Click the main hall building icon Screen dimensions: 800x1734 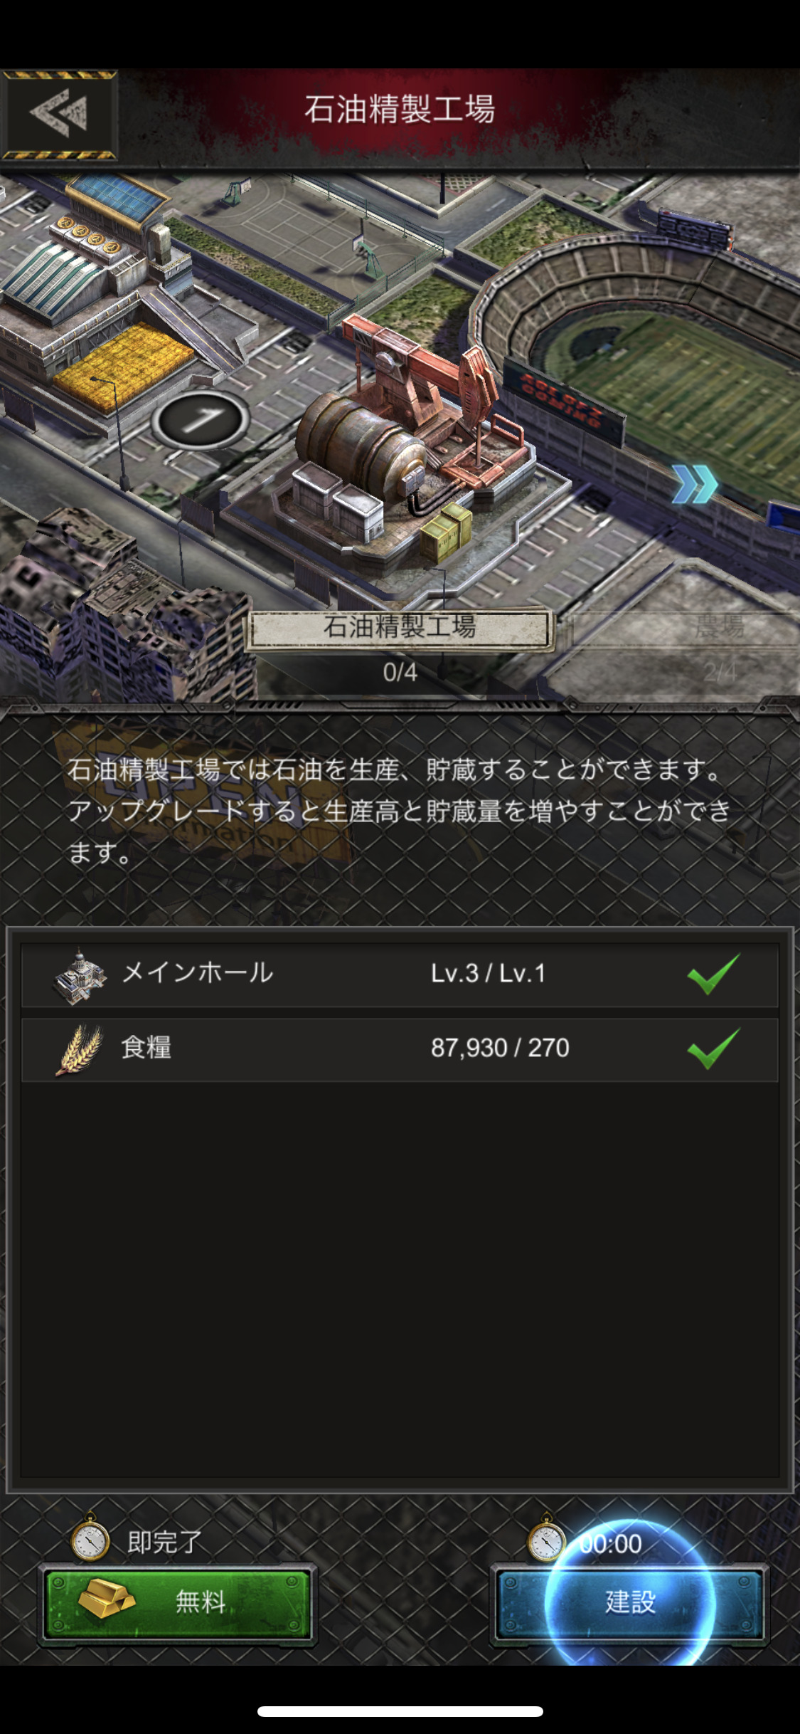click(80, 975)
